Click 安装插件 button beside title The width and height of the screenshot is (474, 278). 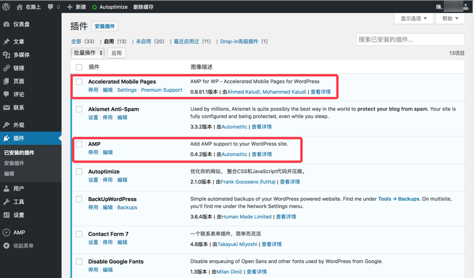point(105,26)
